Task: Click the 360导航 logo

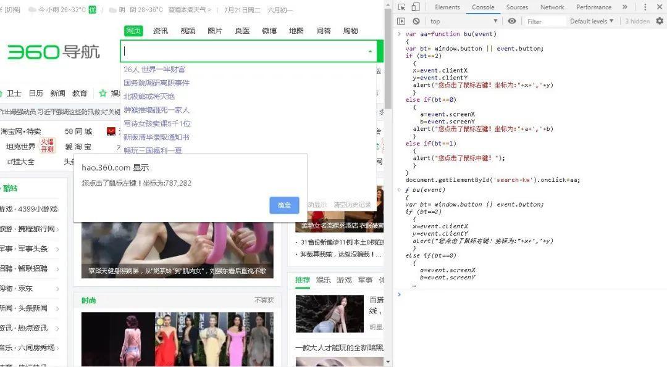Action: pos(54,52)
